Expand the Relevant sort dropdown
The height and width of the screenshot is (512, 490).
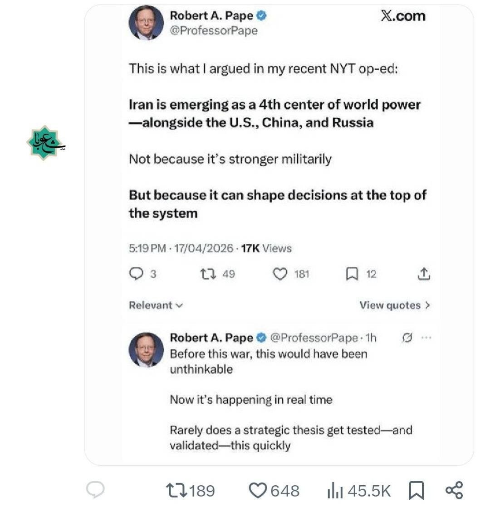click(x=156, y=305)
